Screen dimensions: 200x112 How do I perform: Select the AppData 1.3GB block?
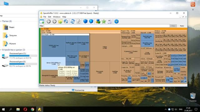(115, 72)
